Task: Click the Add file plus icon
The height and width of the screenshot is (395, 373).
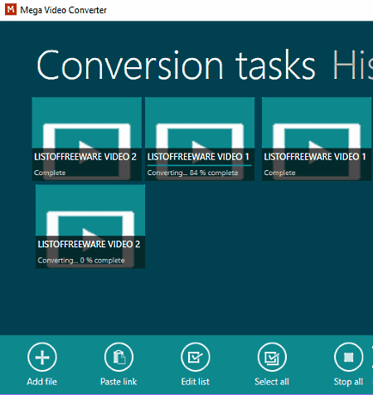Action: point(42,357)
